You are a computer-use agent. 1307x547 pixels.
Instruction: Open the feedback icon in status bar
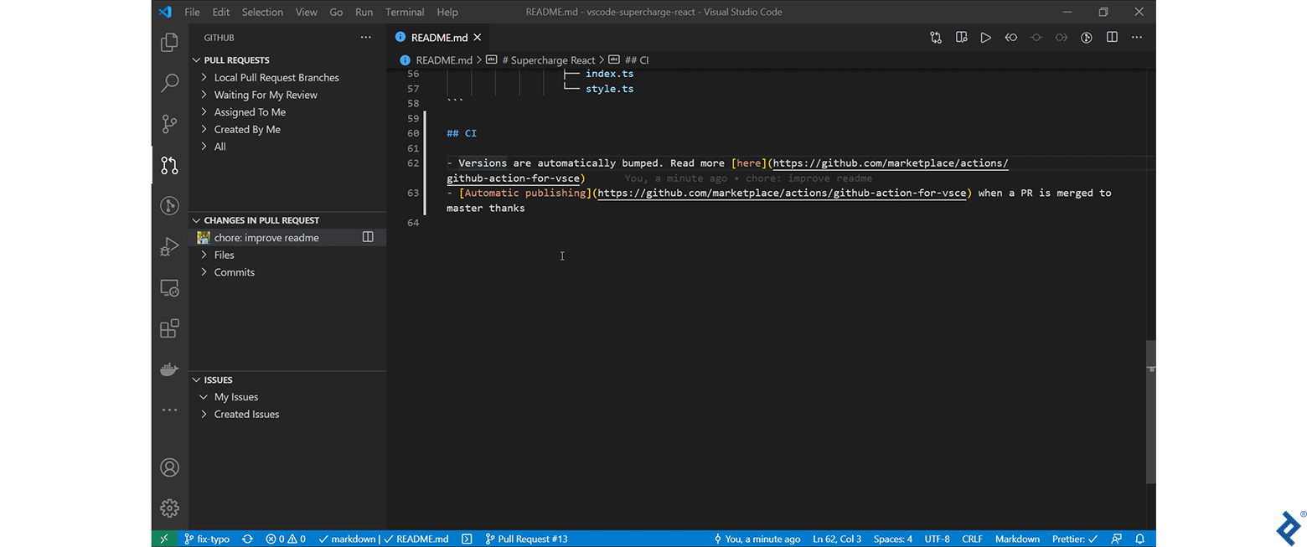point(1116,539)
